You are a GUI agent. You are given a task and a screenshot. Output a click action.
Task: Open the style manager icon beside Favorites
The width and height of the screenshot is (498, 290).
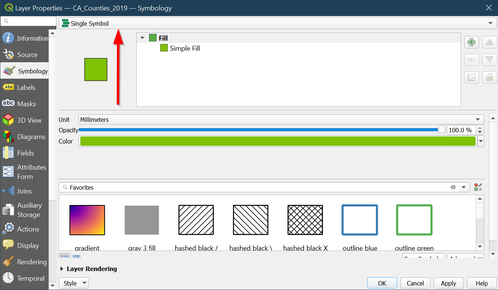(478, 187)
